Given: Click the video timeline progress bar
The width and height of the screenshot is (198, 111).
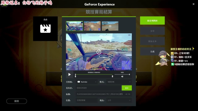Looking at the screenshot, I should click(94, 74).
